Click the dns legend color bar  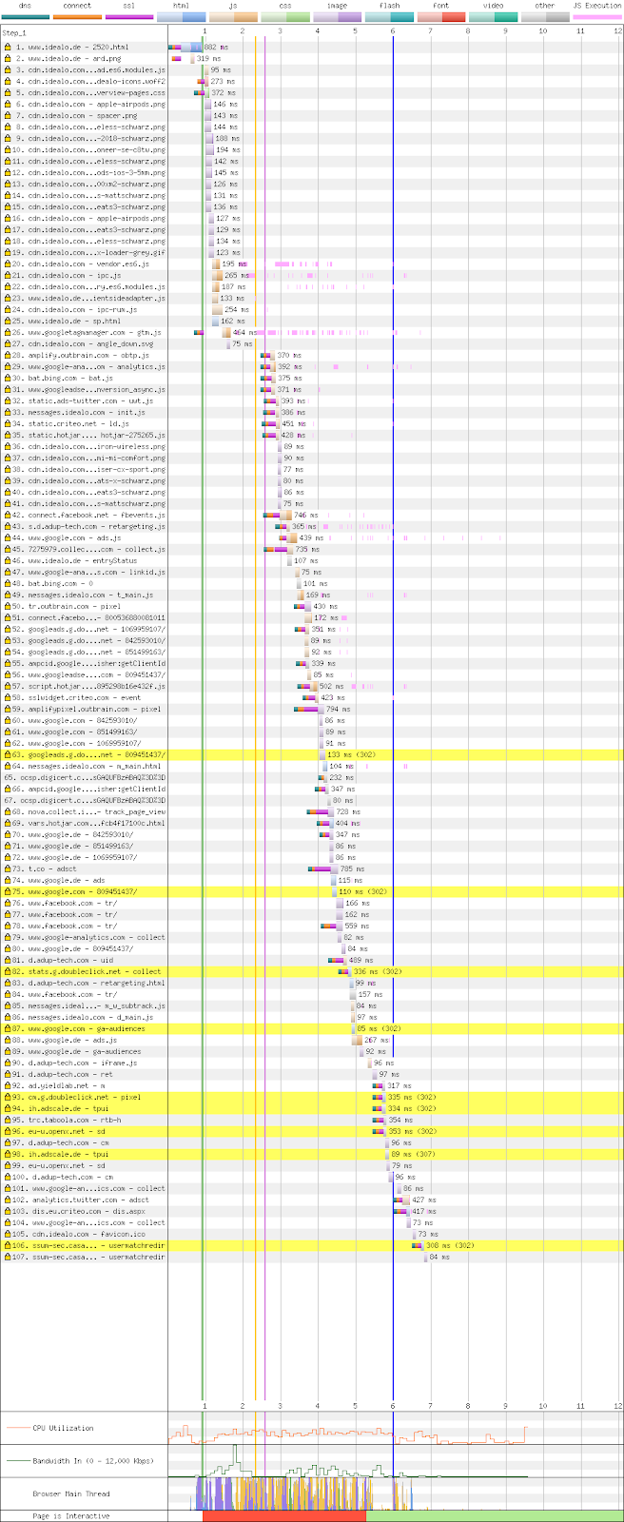point(25,16)
